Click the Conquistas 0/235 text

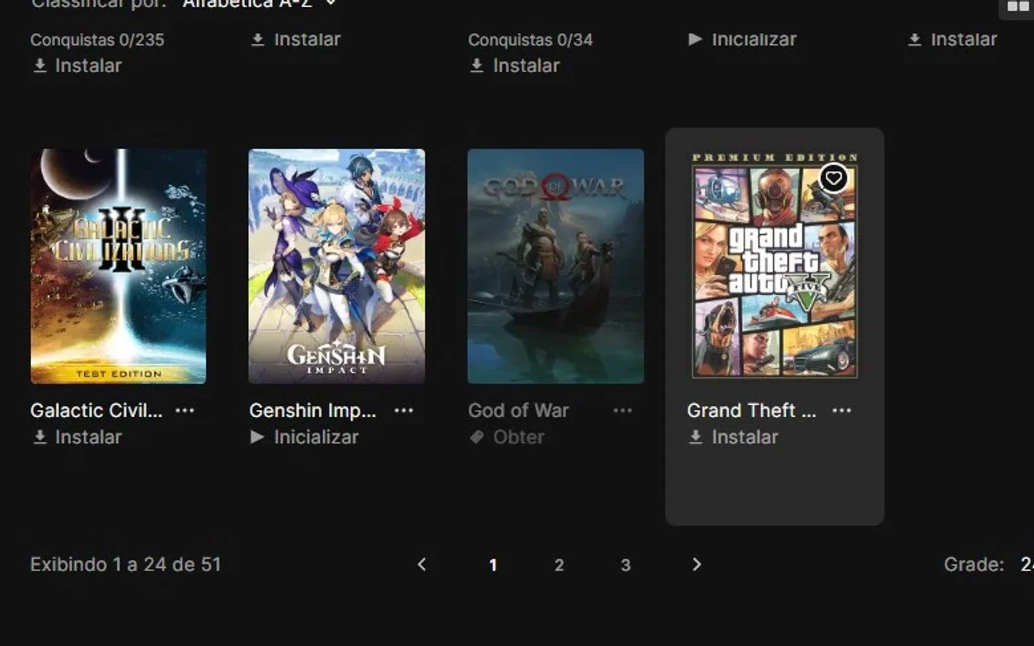click(97, 40)
